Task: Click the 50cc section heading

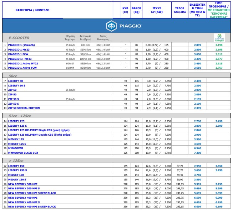Action: click(x=13, y=76)
